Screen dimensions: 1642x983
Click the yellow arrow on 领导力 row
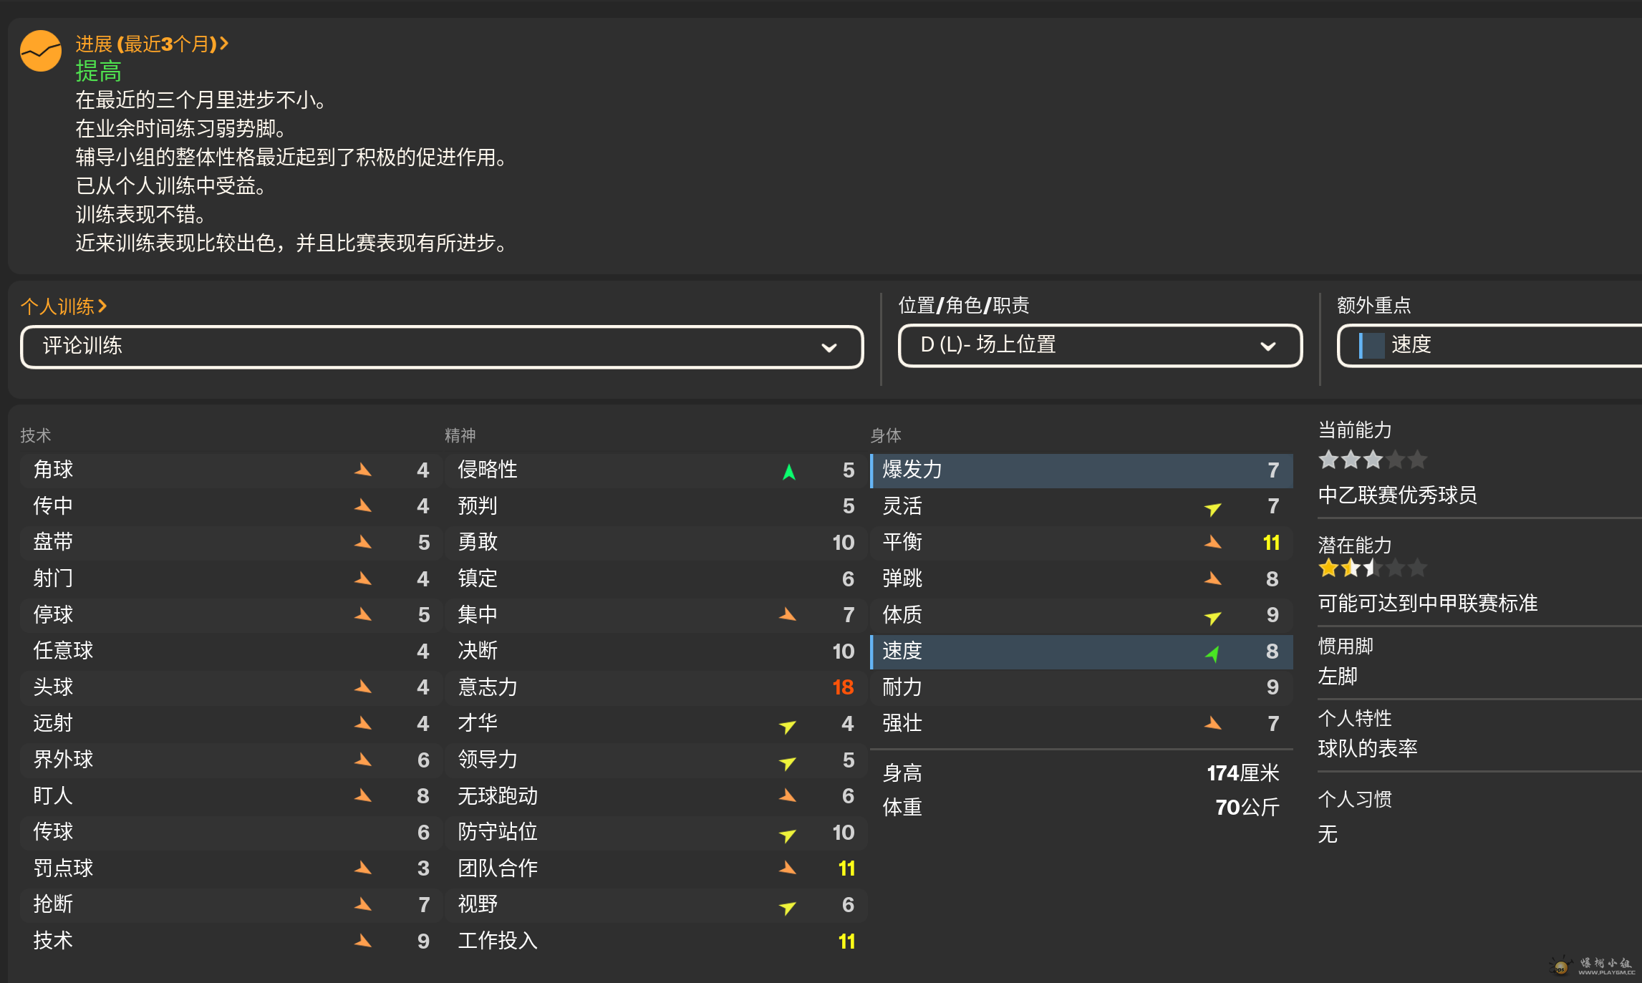click(788, 762)
